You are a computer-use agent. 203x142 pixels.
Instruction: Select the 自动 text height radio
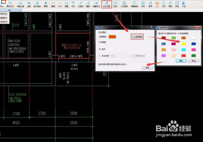tap(100, 49)
